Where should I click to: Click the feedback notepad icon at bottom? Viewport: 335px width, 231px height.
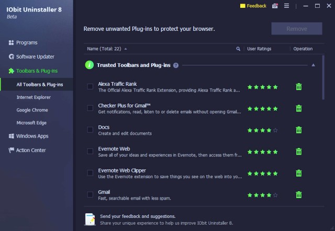[x=90, y=220]
